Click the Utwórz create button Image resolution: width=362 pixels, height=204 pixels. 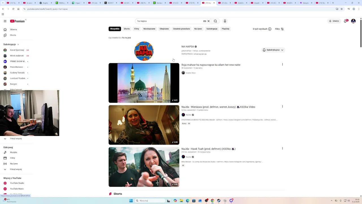tap(334, 21)
